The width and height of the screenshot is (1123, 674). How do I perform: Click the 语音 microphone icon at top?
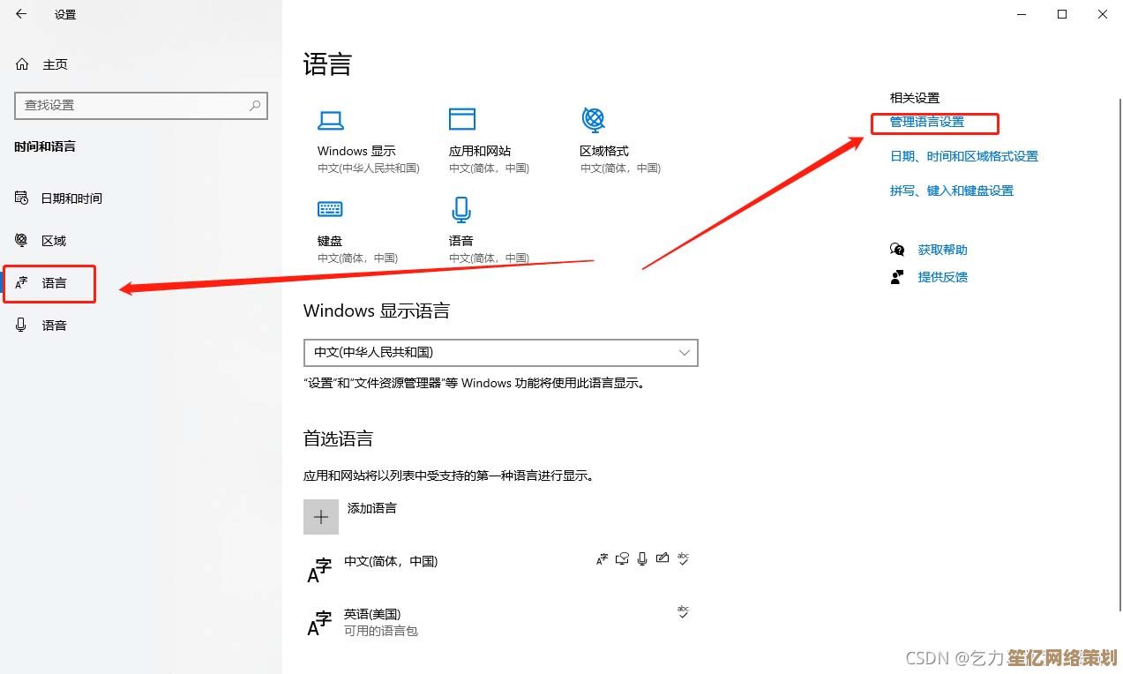460,208
